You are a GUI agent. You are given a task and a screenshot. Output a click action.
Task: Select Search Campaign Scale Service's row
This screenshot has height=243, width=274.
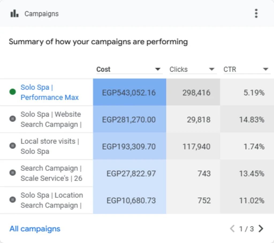point(137,173)
